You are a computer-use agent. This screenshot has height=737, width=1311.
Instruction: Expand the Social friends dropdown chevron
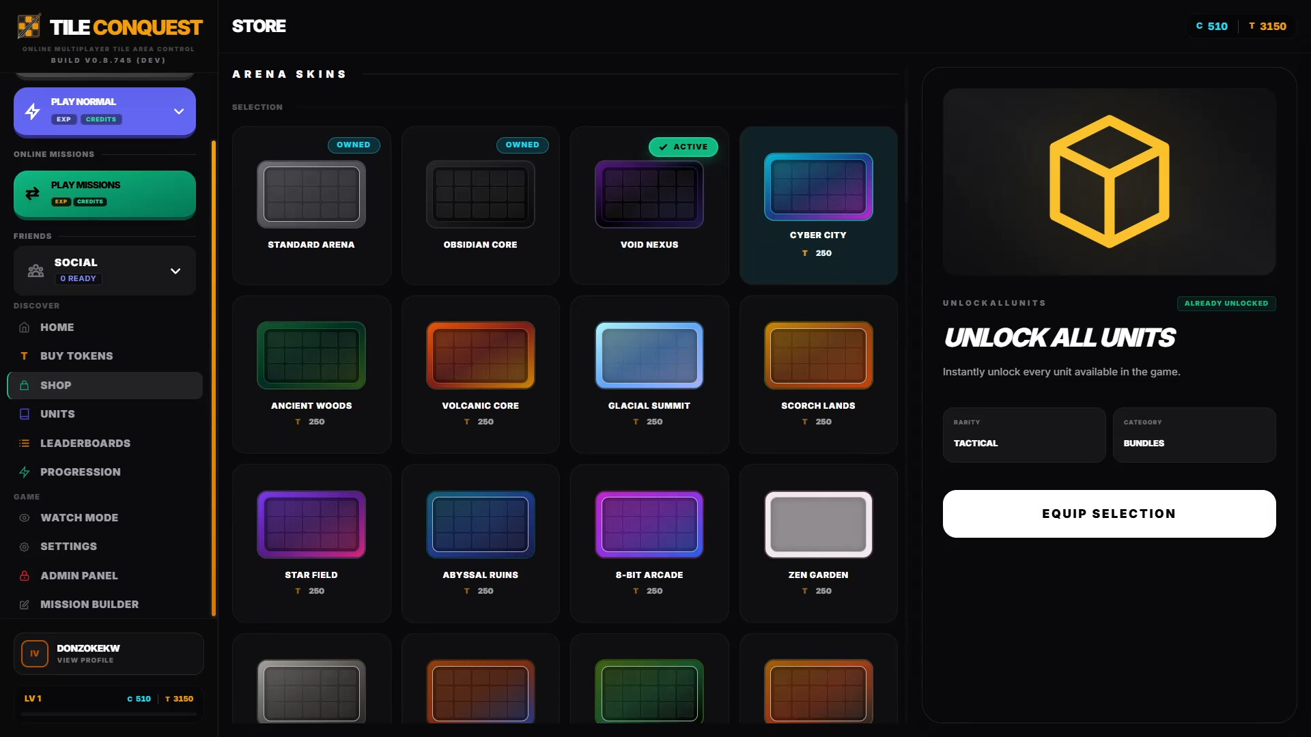pyautogui.click(x=175, y=271)
